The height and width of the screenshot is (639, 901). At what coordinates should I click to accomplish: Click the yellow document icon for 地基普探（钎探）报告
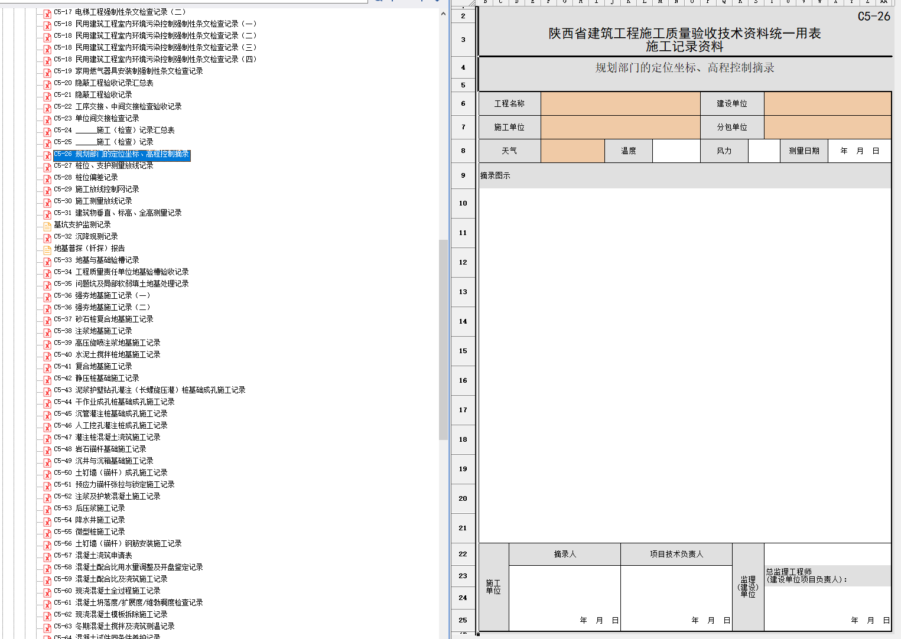click(x=47, y=249)
